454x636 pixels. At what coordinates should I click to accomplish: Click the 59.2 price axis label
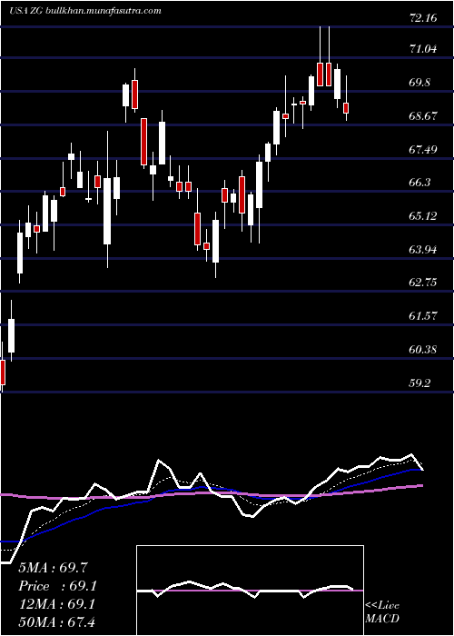421,383
